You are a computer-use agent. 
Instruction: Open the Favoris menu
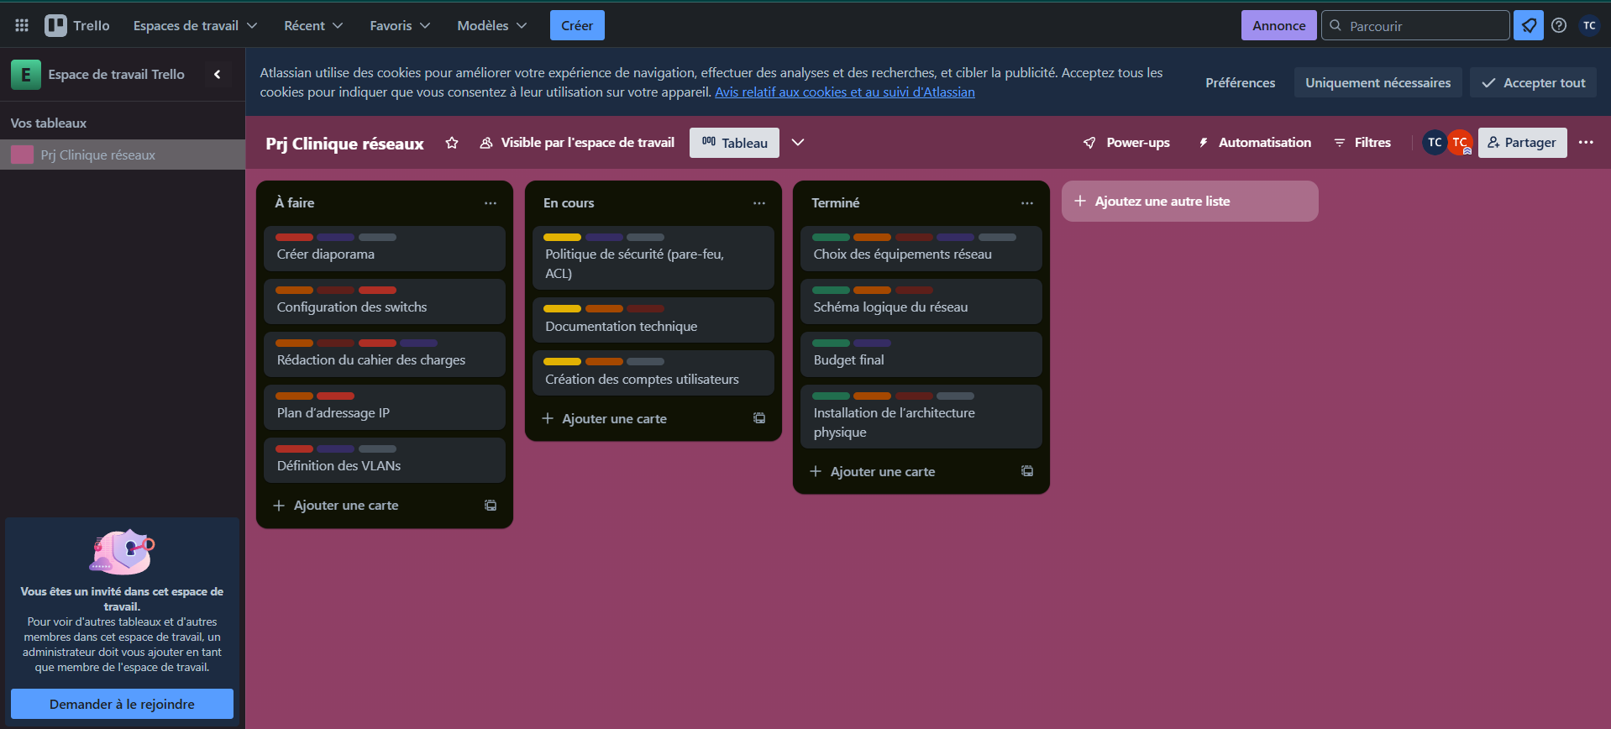[x=400, y=25]
